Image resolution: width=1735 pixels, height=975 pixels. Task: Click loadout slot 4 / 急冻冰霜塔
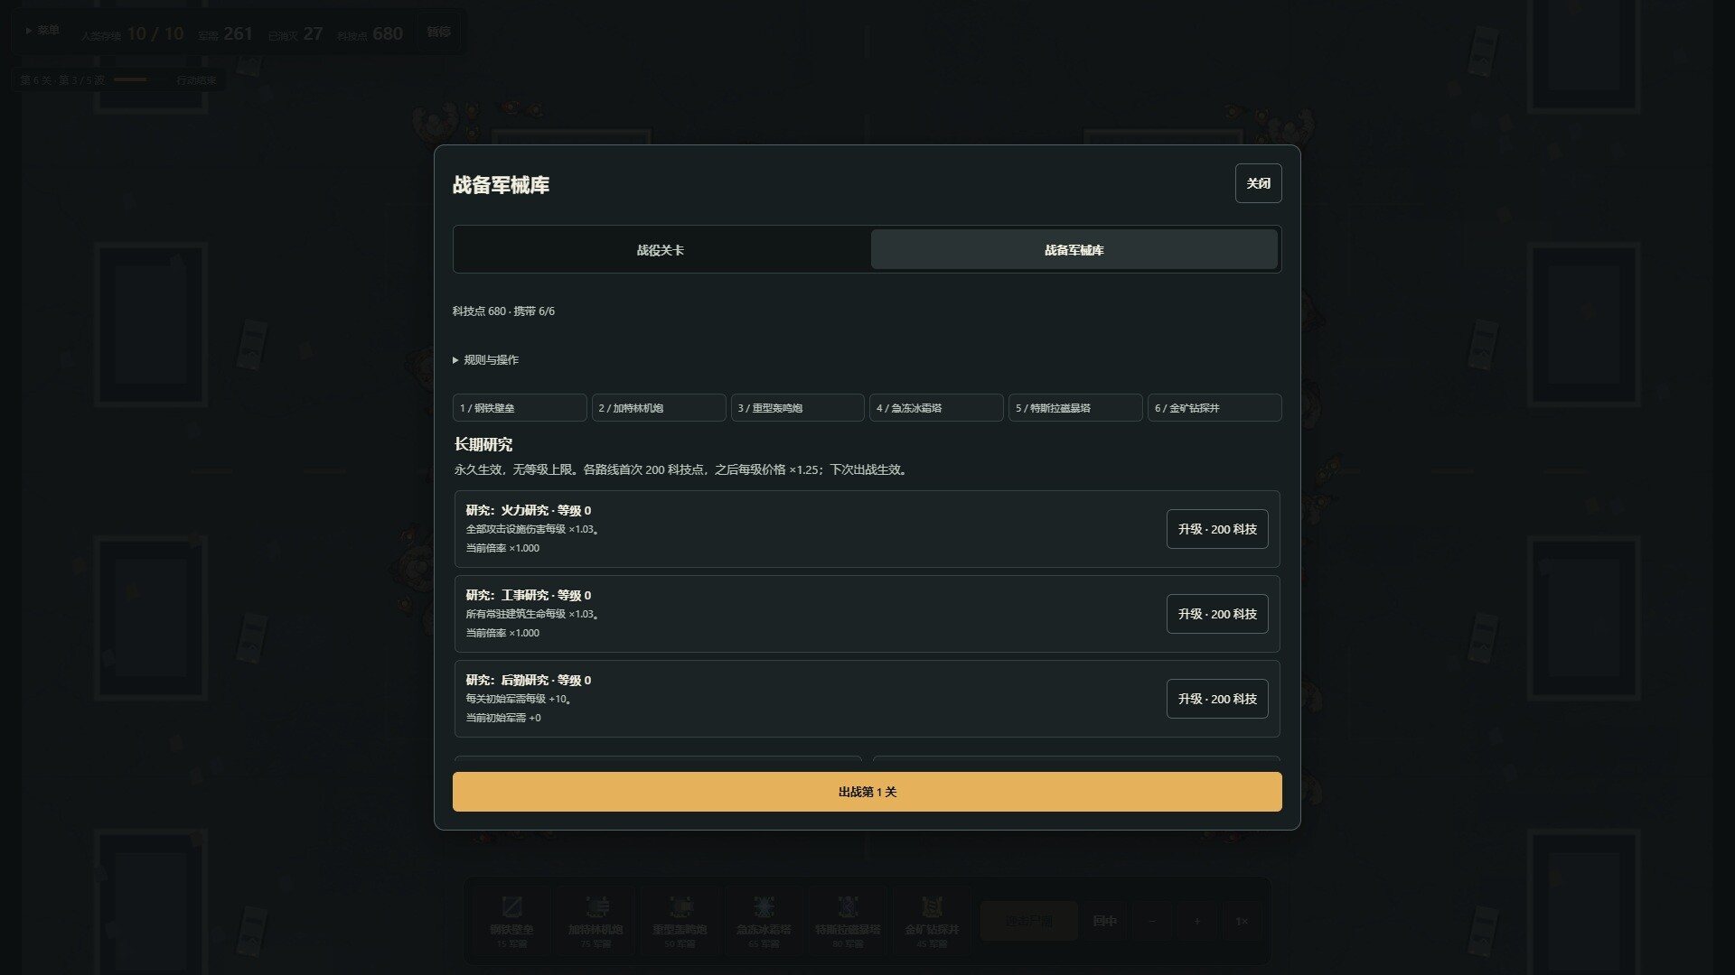(936, 408)
